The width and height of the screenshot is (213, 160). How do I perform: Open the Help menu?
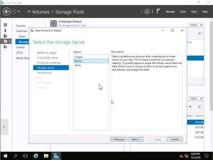[205, 12]
